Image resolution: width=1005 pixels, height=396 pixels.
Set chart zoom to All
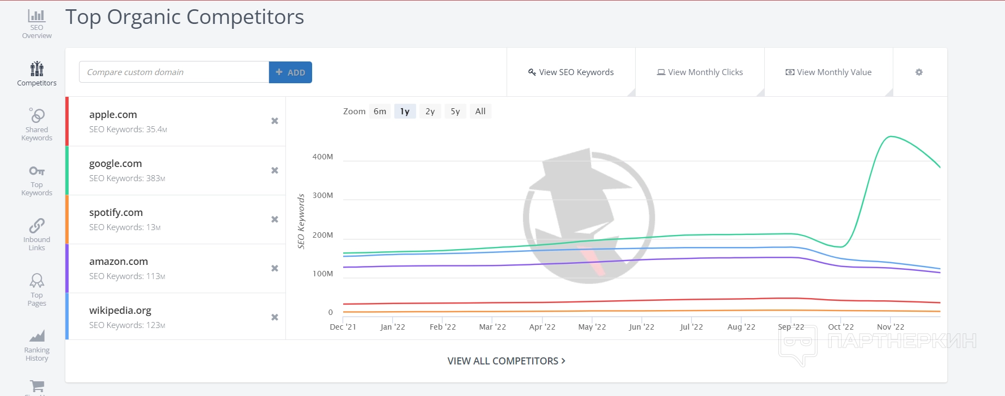(x=480, y=112)
